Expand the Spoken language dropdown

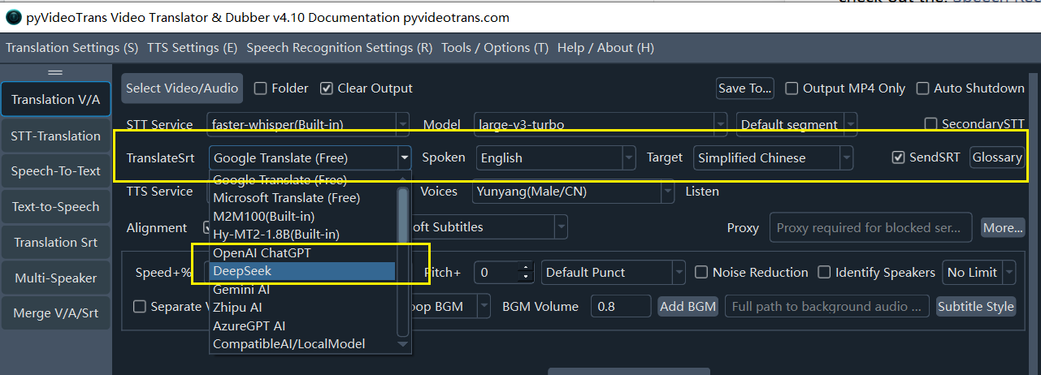pyautogui.click(x=628, y=157)
